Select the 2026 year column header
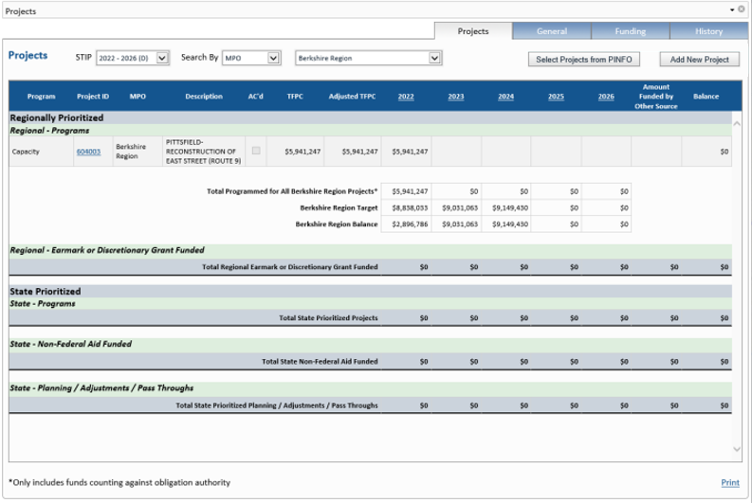 pos(606,97)
